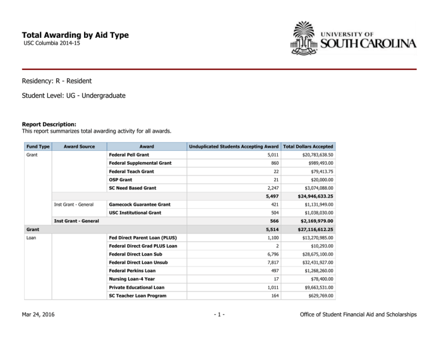Click 'Office of Student Financial Aid and Scholarships' footer
The width and height of the screenshot is (439, 339).
pyautogui.click(x=358, y=314)
